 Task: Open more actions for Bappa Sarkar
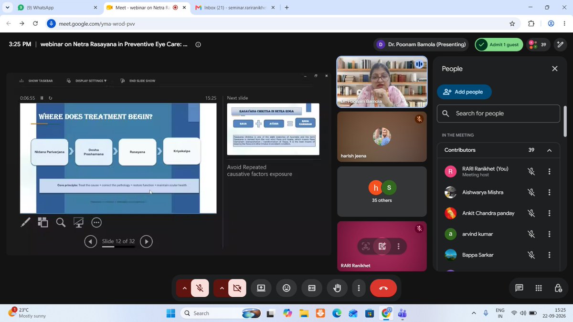coord(550,255)
